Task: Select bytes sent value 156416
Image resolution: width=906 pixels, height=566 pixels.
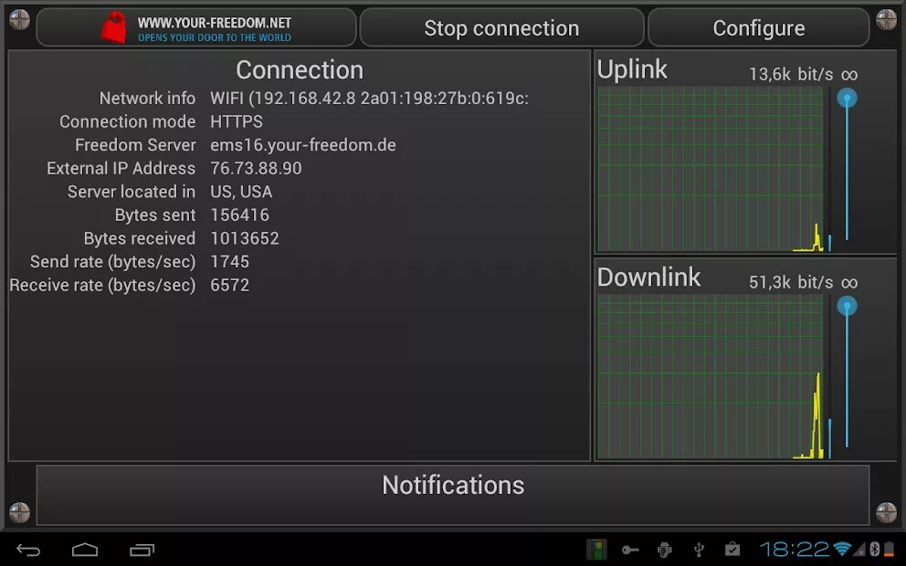Action: [240, 215]
